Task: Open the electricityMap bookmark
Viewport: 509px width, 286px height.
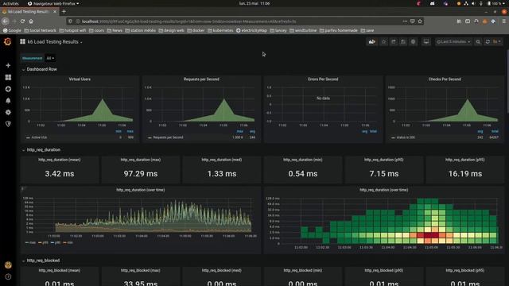Action: (251, 30)
